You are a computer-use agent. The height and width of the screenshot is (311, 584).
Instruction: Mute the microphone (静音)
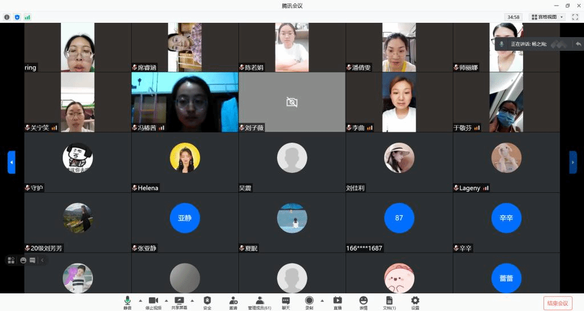click(127, 302)
